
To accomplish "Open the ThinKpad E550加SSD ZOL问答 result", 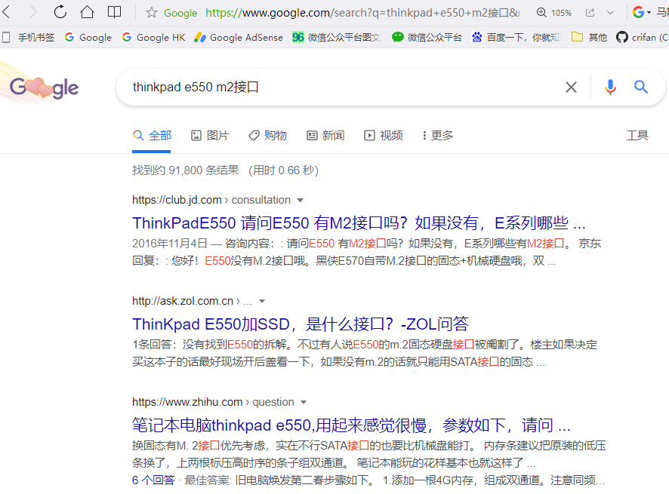I will click(301, 324).
